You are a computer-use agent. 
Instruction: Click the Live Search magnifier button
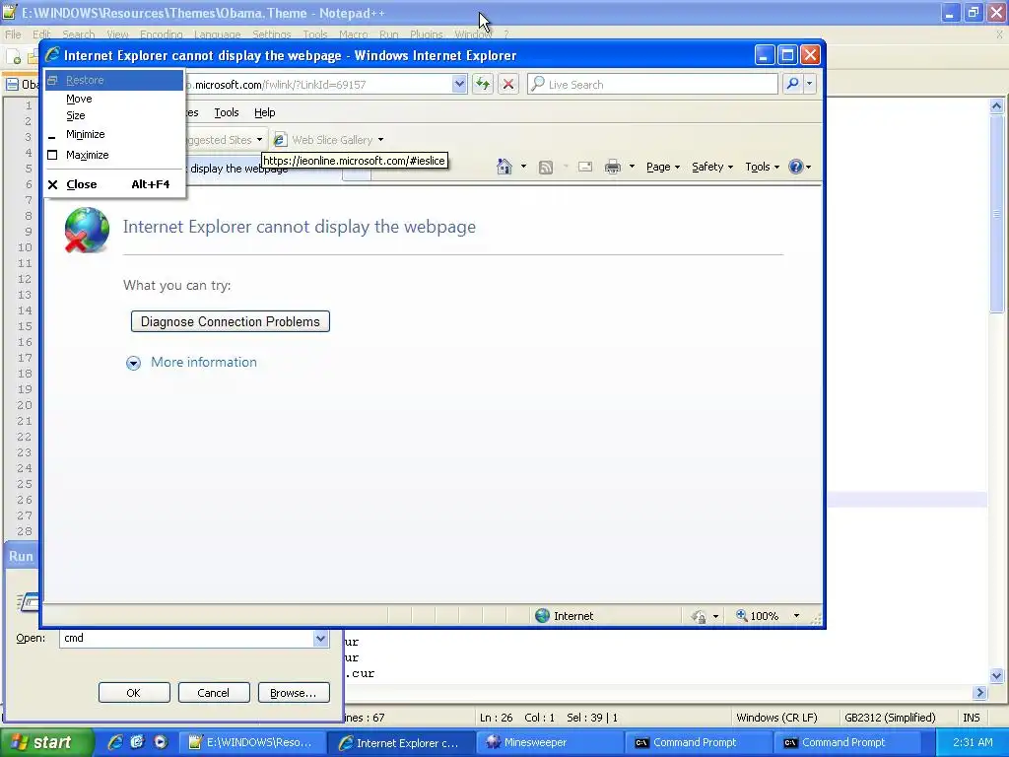(x=793, y=84)
